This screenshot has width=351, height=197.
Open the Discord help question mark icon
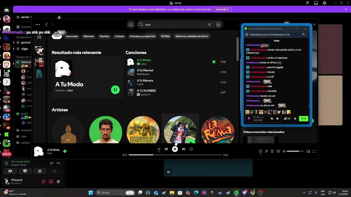point(325,3)
